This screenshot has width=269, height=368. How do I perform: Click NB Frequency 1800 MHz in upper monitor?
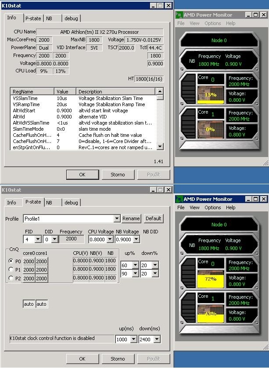click(x=209, y=64)
